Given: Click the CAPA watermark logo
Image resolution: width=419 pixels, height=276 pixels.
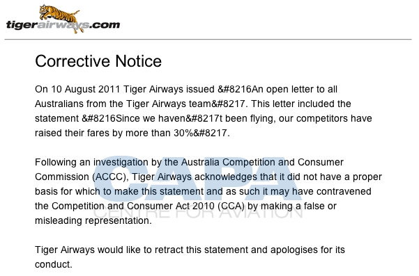Looking at the screenshot, I should pos(198,178).
